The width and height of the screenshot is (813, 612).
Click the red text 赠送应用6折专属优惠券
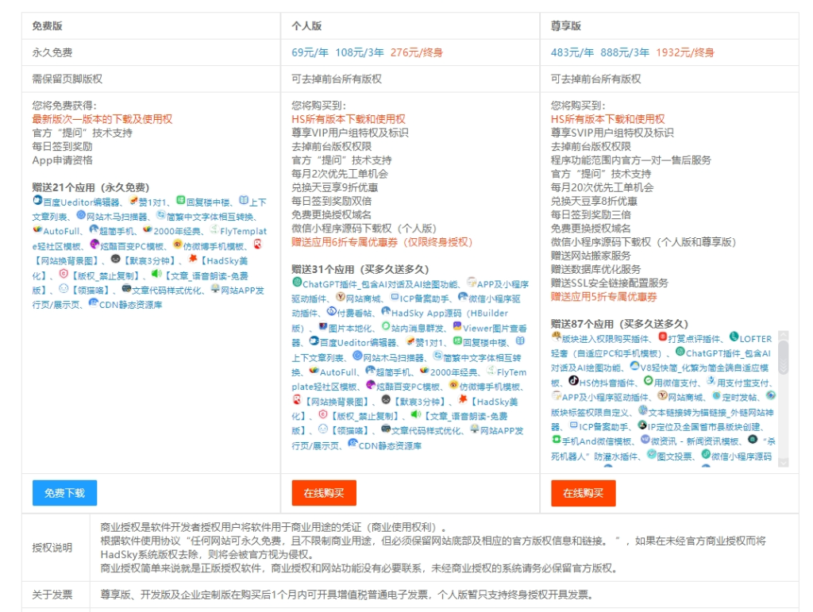345,242
